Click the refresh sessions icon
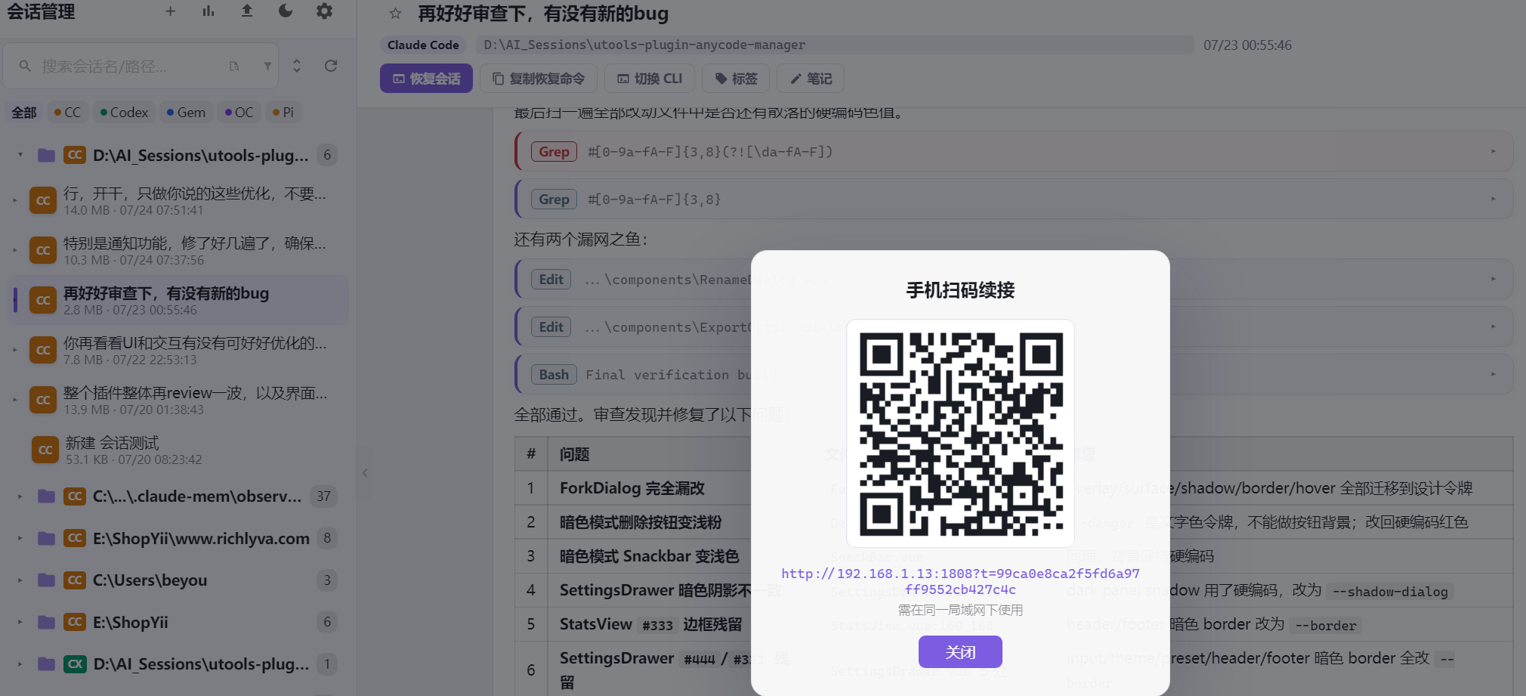The image size is (1526, 696). pos(331,66)
